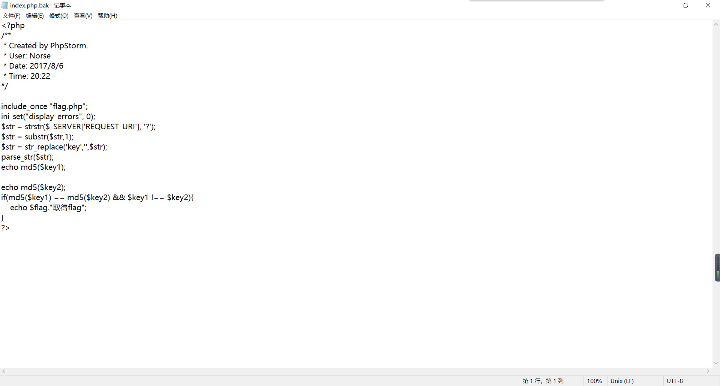Open the 格式(O) menu

coord(59,16)
